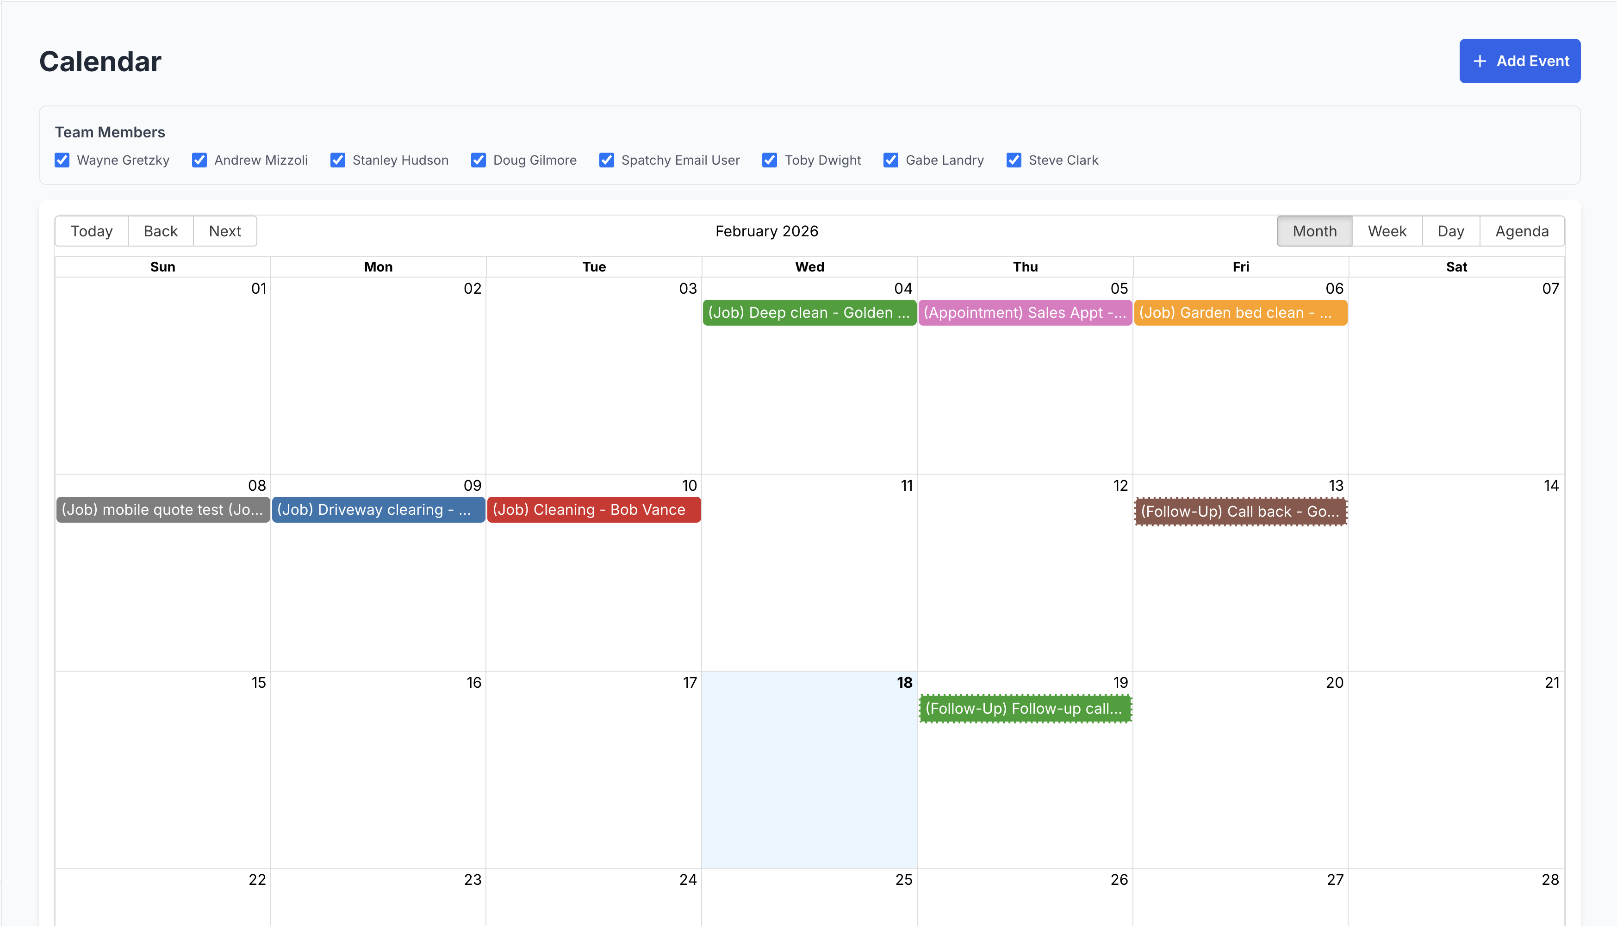
Task: Go Back to the previous month
Action: (161, 231)
